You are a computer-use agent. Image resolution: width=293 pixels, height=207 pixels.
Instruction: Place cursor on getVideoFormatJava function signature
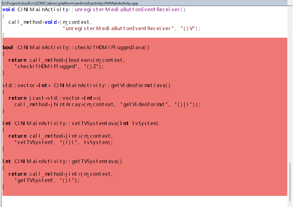coord(140,85)
